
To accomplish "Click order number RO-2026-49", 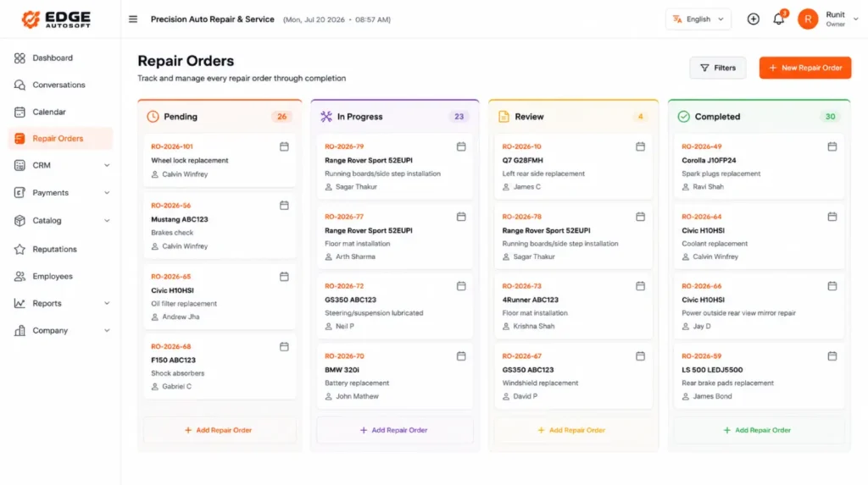I will (701, 147).
